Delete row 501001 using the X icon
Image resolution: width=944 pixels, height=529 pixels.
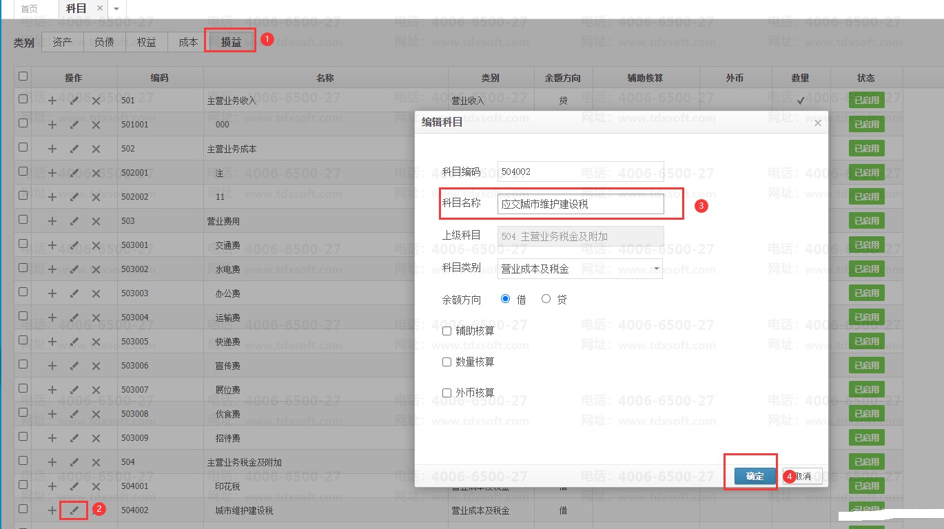(96, 125)
